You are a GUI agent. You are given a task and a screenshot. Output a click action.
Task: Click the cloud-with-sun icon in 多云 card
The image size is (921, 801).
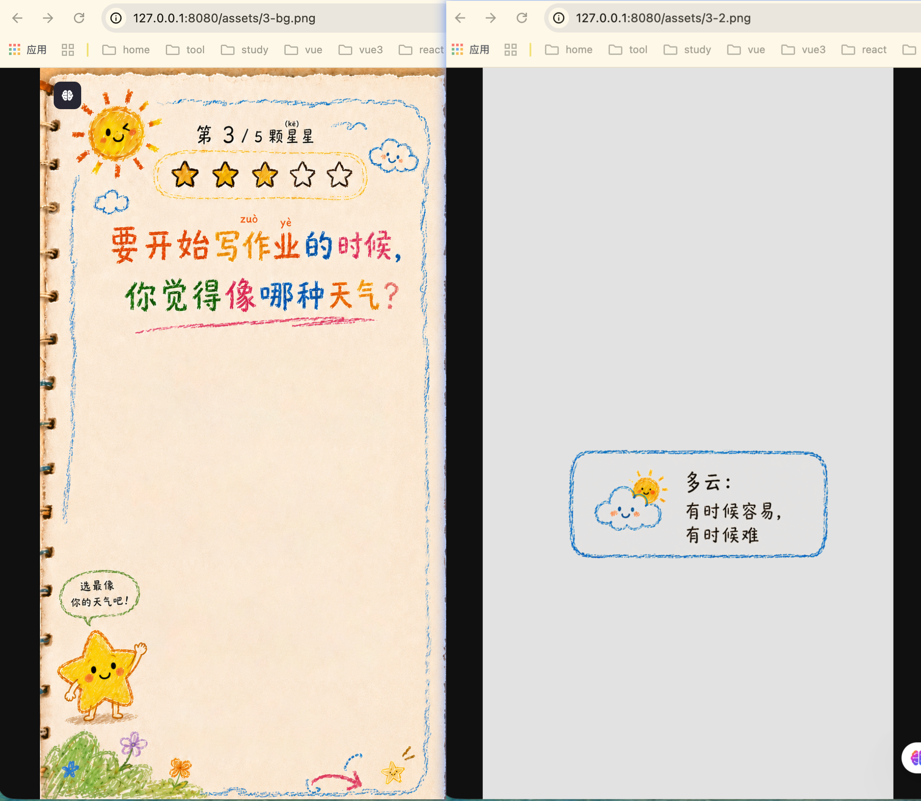(631, 501)
